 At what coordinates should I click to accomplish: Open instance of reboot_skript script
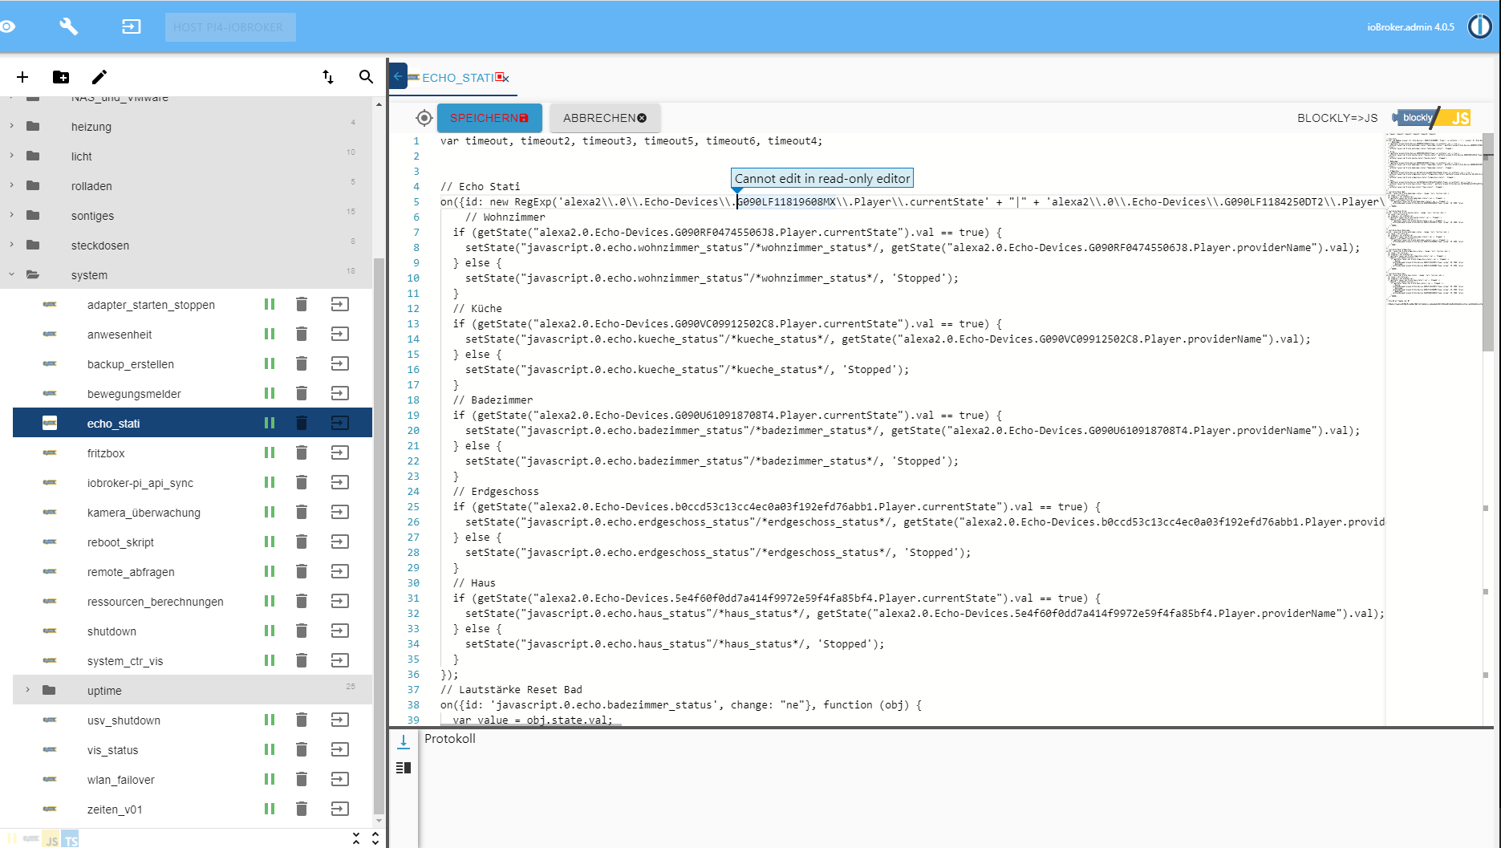tap(340, 542)
